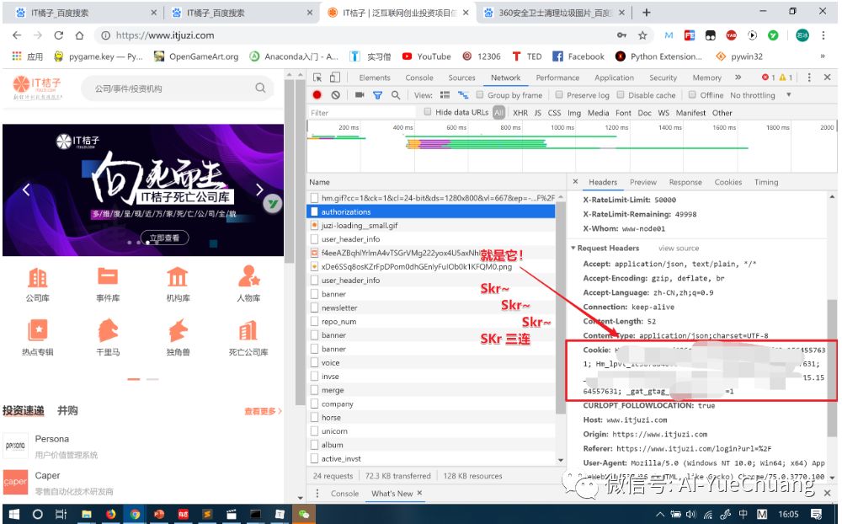Tick the Offline checkbox
Screen dimensions: 842x524
click(693, 94)
